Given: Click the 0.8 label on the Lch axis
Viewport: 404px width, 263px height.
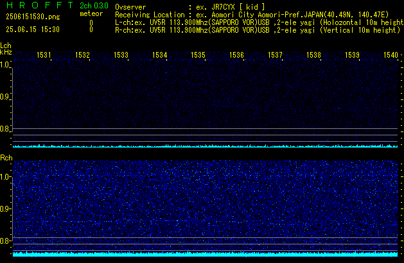Looking at the screenshot, I should 4,129.
